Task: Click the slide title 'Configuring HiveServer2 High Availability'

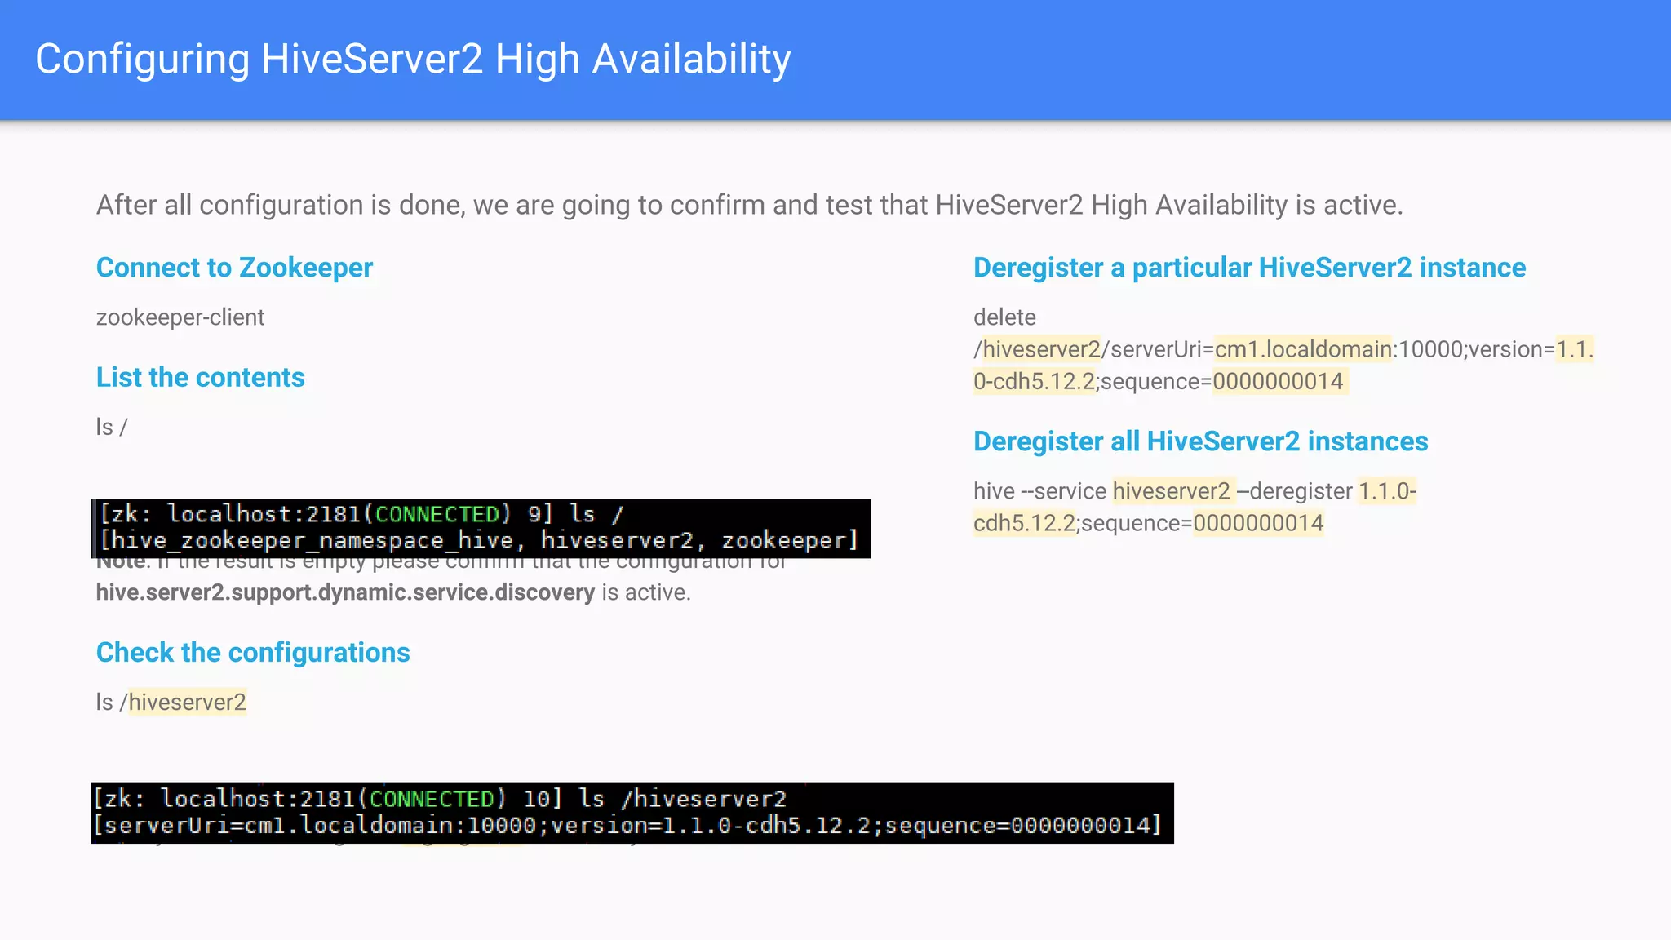Action: pos(413,60)
